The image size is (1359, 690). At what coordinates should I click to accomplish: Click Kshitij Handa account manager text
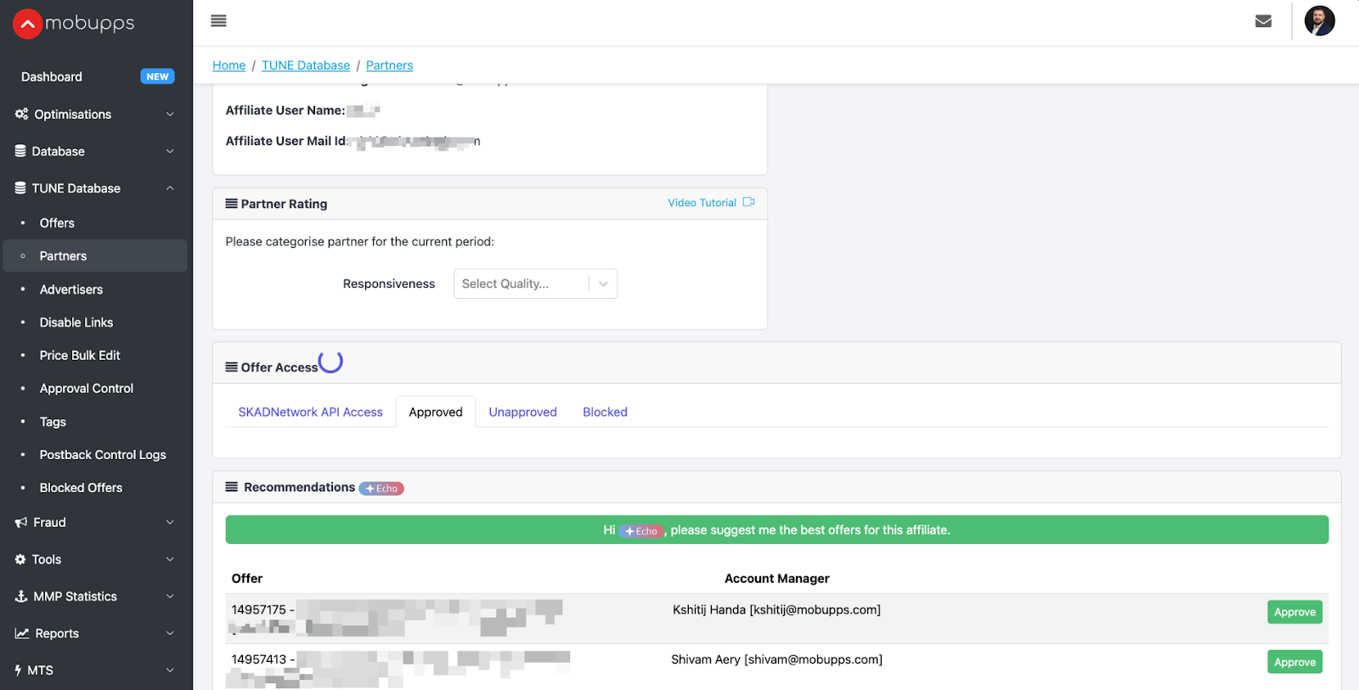[776, 609]
